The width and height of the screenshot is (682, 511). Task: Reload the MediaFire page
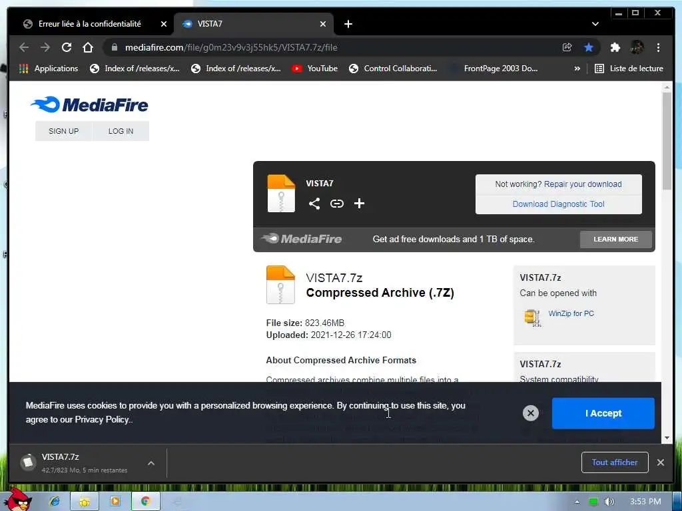67,47
